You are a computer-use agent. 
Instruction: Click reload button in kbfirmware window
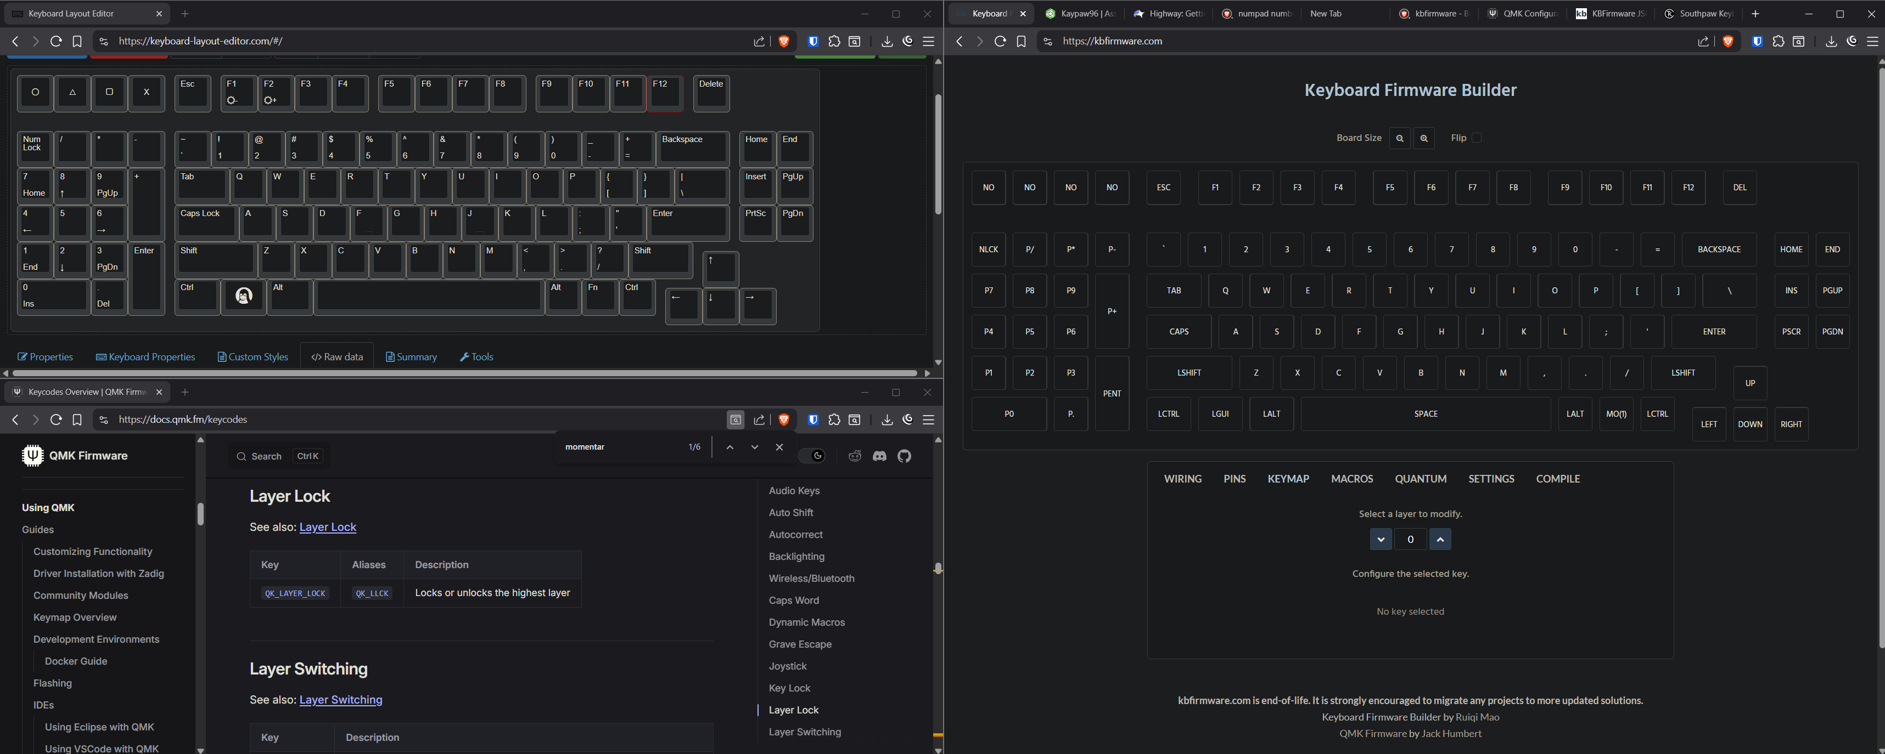(1000, 42)
